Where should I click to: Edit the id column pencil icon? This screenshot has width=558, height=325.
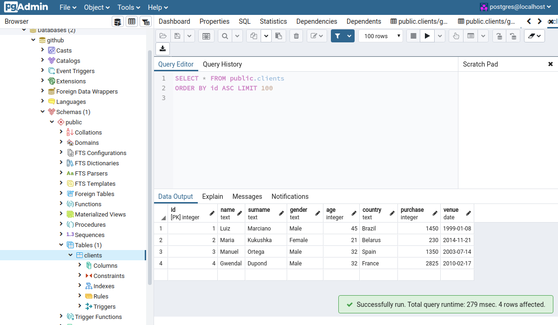(212, 213)
